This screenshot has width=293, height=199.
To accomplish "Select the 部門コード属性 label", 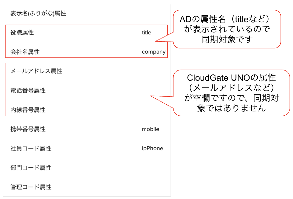I will (x=31, y=168).
